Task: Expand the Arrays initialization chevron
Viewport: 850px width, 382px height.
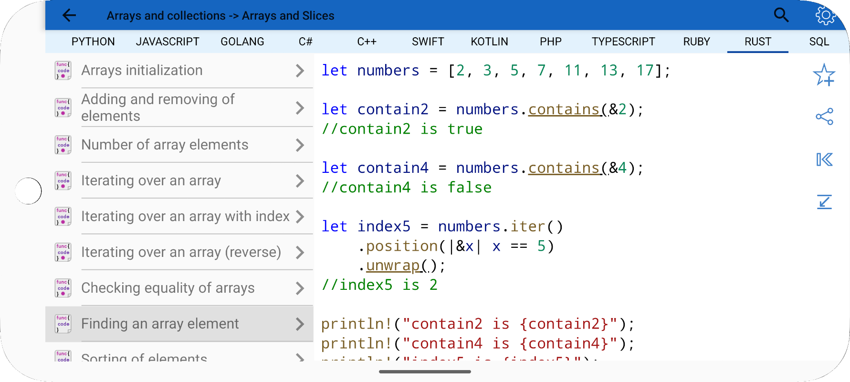Action: click(x=300, y=71)
